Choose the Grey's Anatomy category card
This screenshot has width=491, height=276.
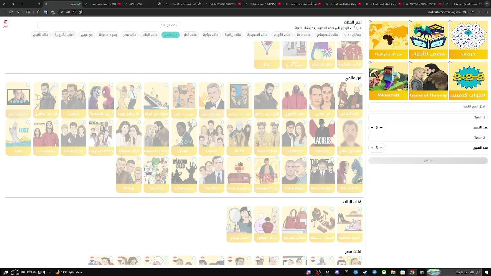[x=101, y=137]
